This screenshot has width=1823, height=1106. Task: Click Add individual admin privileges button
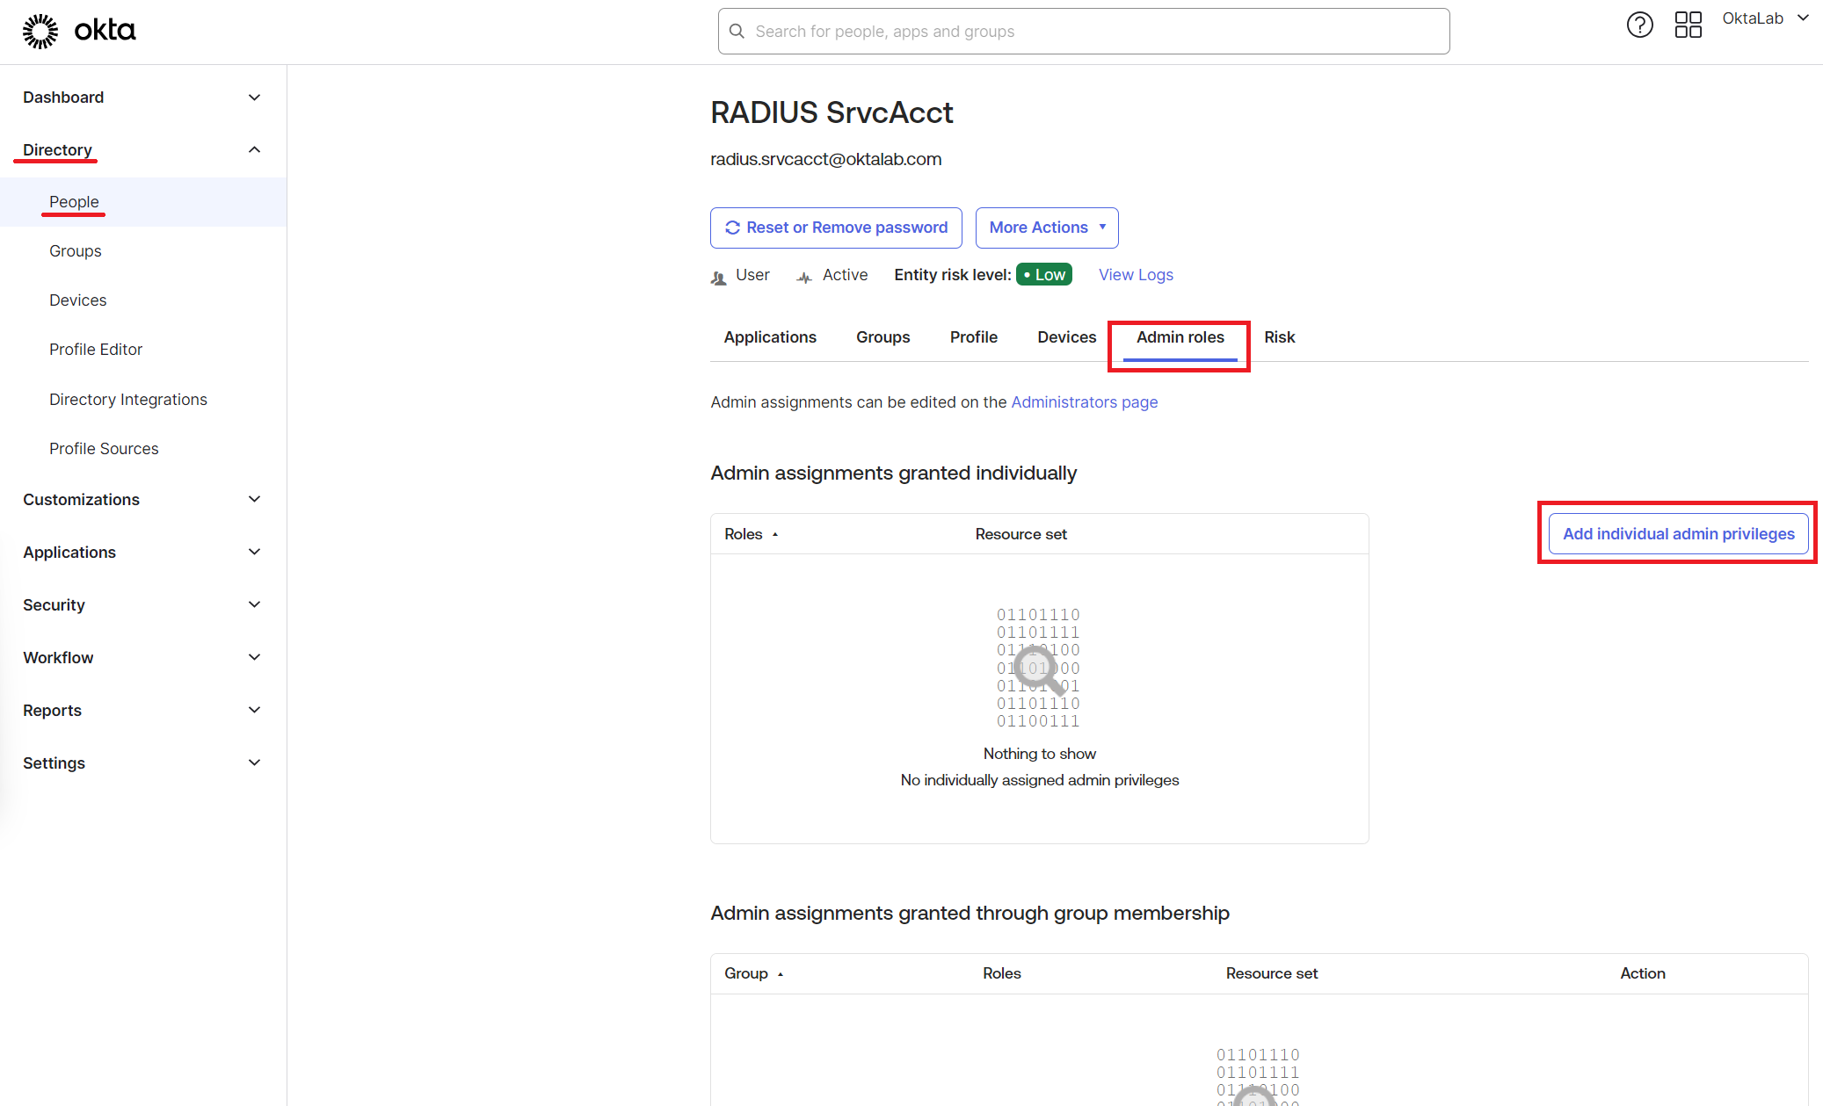pyautogui.click(x=1678, y=534)
